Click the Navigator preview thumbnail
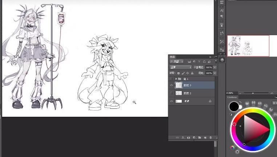Image resolution: width=277 pixels, height=157 pixels. pos(248,46)
